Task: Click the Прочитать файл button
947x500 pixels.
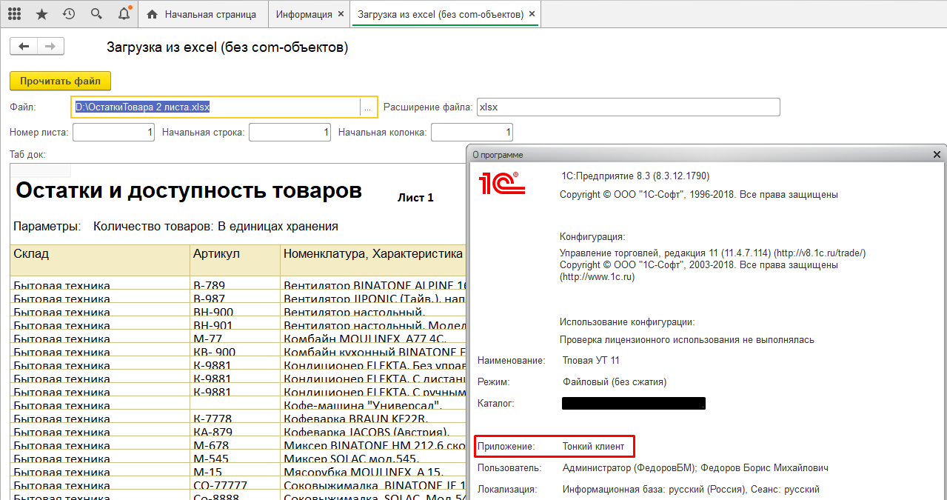Action: 60,81
